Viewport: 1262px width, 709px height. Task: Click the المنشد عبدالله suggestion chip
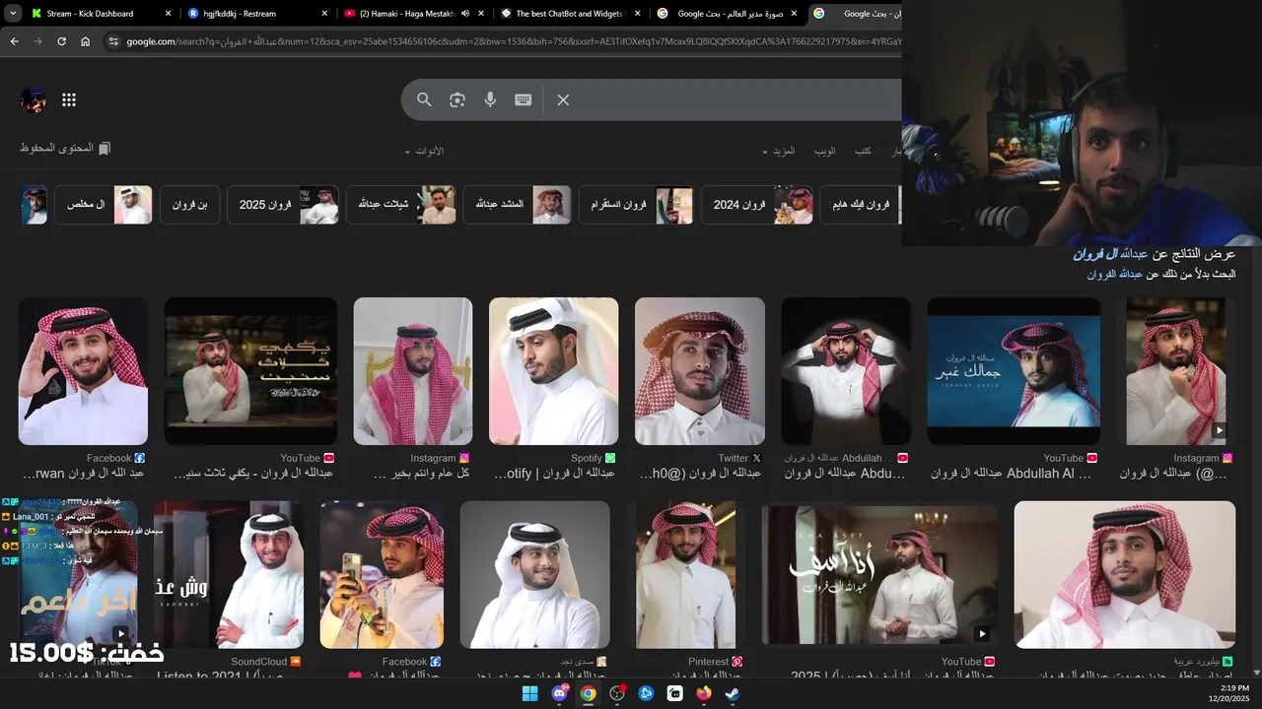click(518, 205)
